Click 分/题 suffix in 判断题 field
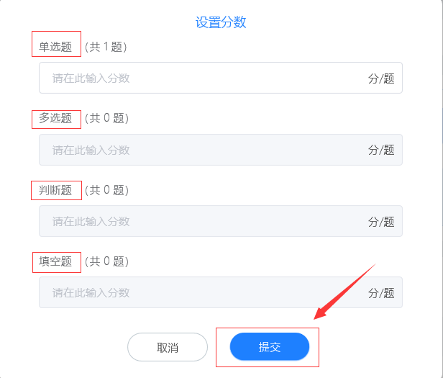Viewport: 443px width, 378px height. click(x=381, y=222)
